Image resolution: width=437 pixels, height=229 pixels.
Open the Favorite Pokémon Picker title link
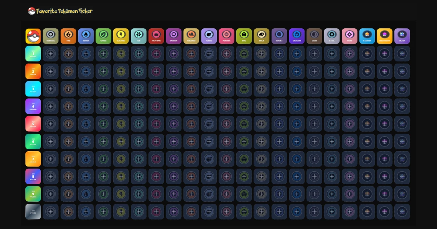tap(60, 11)
